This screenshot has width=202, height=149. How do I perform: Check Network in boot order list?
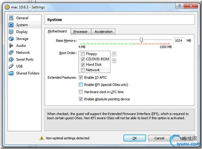tap(83, 70)
